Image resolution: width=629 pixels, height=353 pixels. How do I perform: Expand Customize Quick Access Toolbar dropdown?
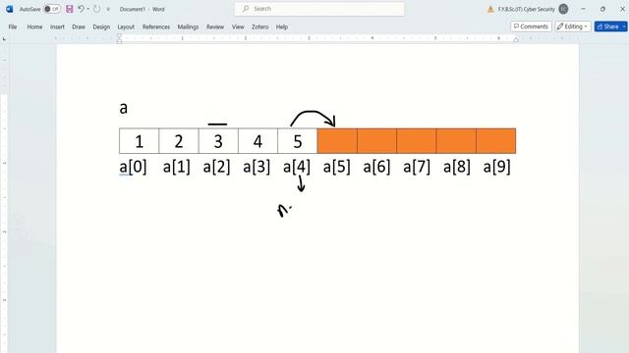[108, 9]
